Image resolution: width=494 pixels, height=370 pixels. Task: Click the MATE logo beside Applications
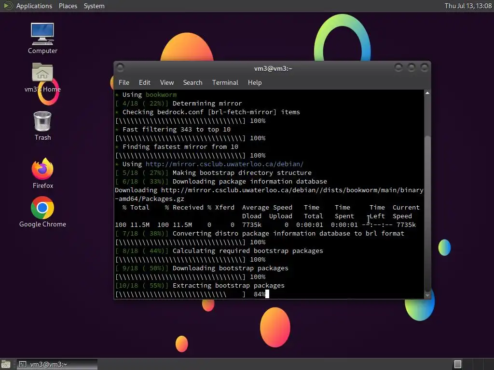click(x=8, y=6)
